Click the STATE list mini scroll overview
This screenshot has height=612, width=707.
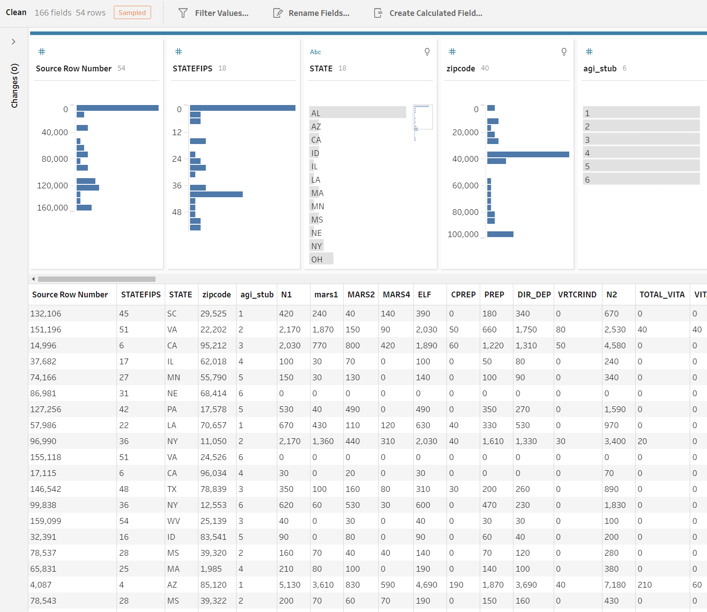423,117
